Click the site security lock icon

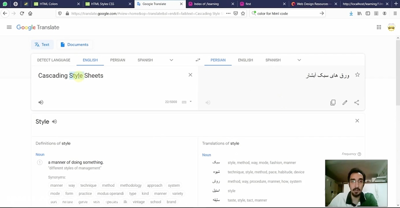coord(68,13)
